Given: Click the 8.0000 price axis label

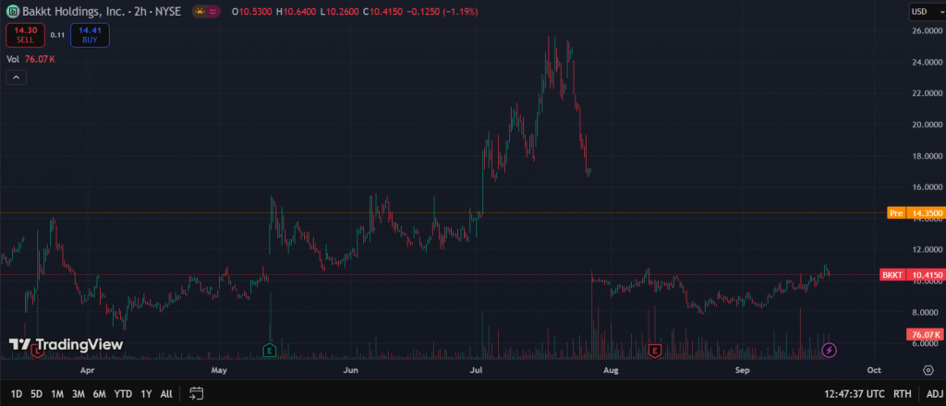Looking at the screenshot, I should [925, 312].
